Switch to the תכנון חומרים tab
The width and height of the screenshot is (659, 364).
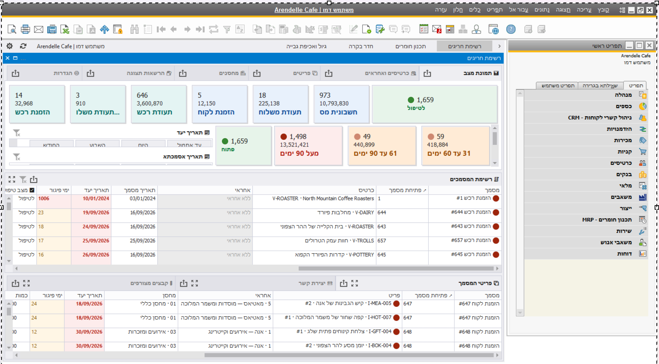[x=410, y=46]
